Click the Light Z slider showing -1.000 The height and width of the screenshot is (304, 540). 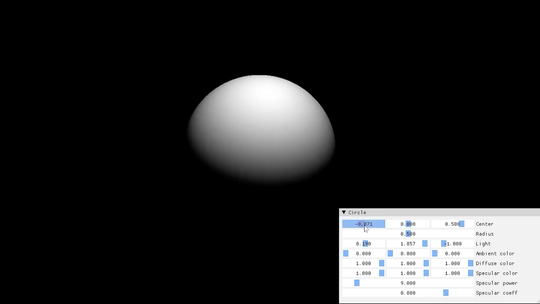click(x=452, y=244)
